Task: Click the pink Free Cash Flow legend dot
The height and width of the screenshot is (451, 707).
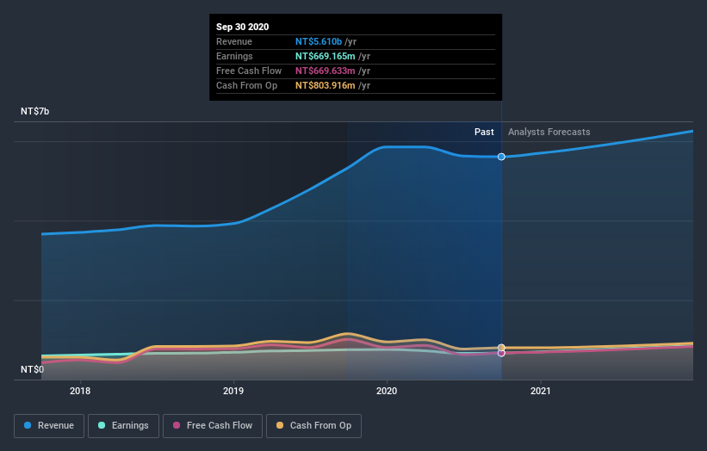Action: pos(177,425)
